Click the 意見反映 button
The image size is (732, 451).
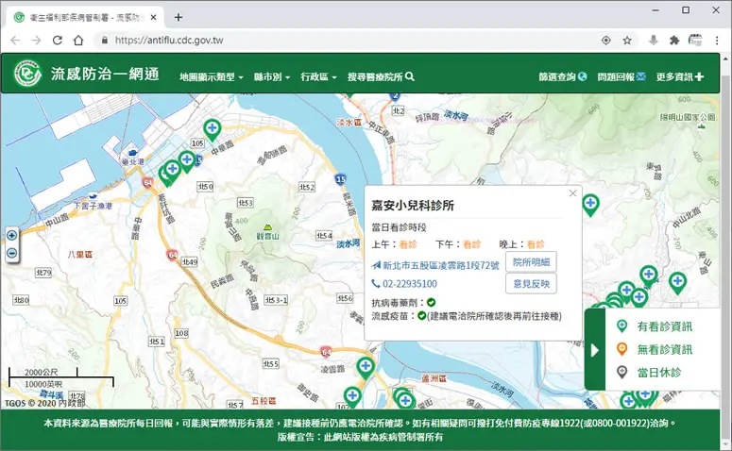click(531, 284)
